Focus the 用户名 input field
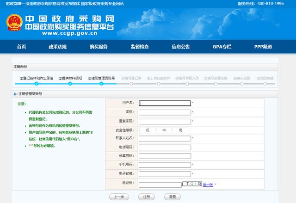This screenshot has height=203, width=296. (164, 103)
